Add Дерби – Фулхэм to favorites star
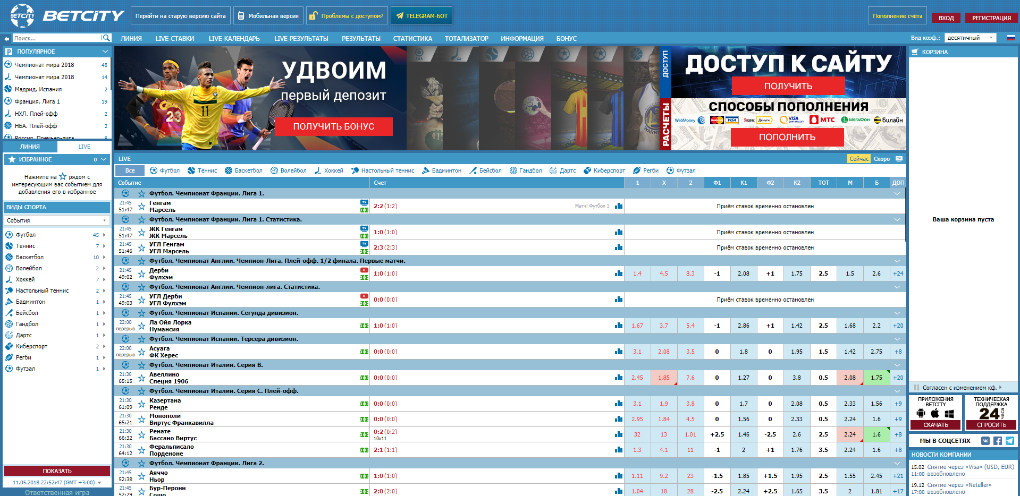 (x=141, y=273)
